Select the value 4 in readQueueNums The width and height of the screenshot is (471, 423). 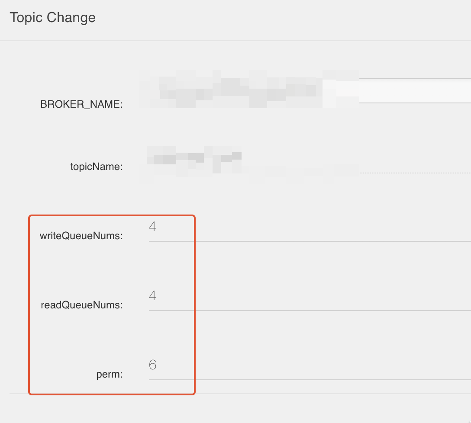point(152,296)
